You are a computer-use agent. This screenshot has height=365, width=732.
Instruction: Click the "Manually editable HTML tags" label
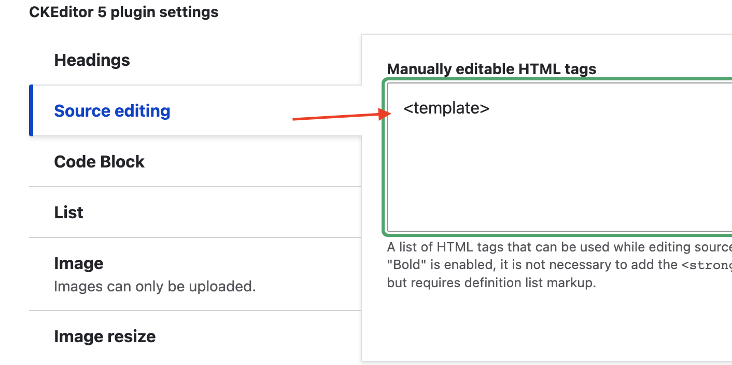coord(491,69)
